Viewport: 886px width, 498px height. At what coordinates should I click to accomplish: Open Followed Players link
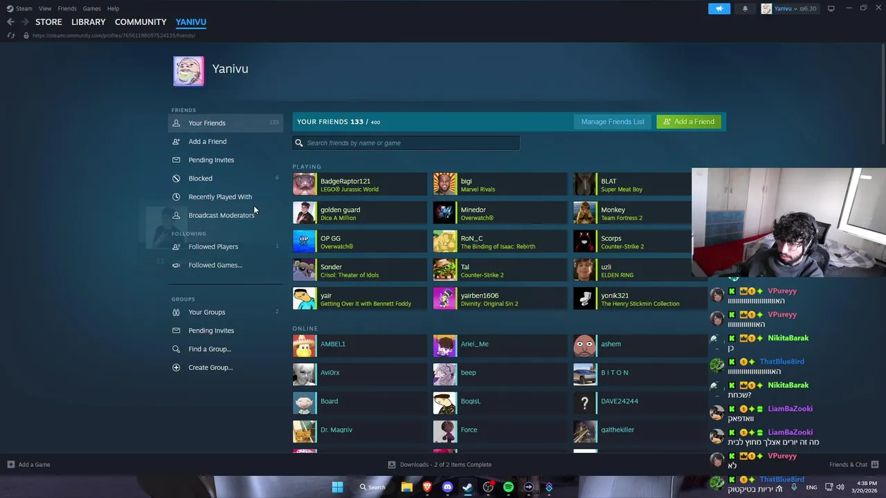(213, 247)
